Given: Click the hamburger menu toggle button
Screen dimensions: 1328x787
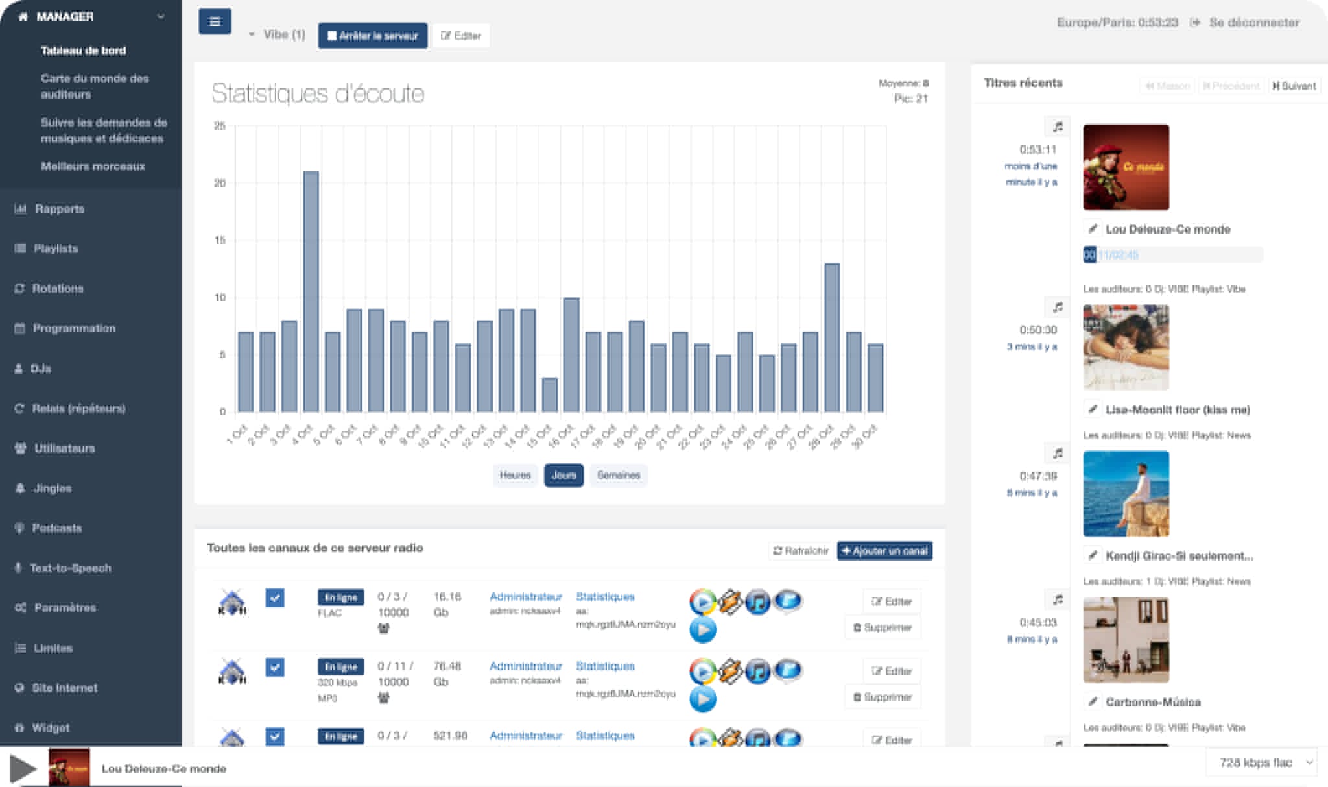Looking at the screenshot, I should [215, 21].
